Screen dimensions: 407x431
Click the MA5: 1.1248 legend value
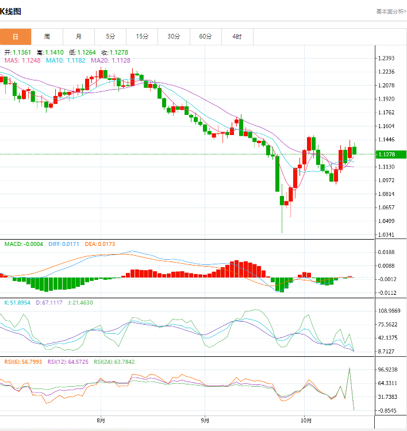coord(22,60)
